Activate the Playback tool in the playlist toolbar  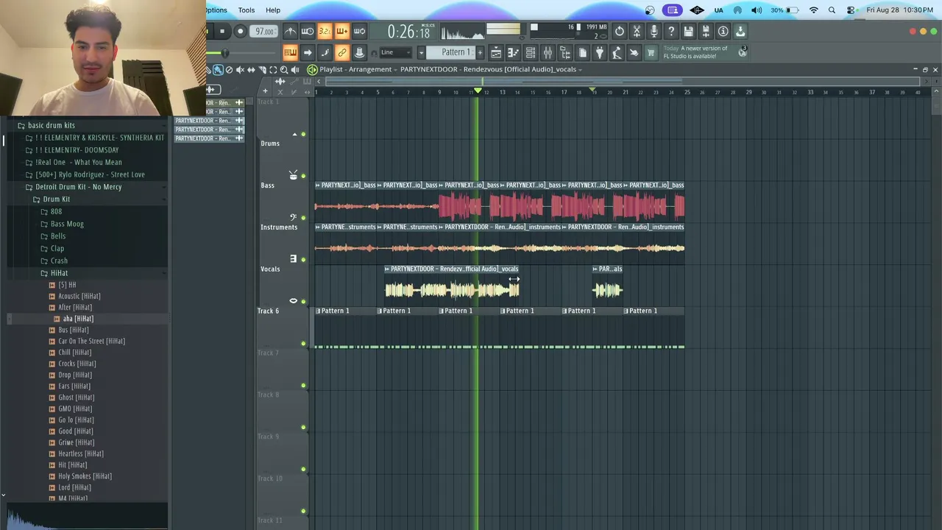pyautogui.click(x=295, y=70)
